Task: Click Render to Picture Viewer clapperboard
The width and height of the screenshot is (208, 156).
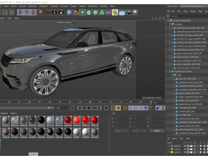Action: [x=55, y=13]
